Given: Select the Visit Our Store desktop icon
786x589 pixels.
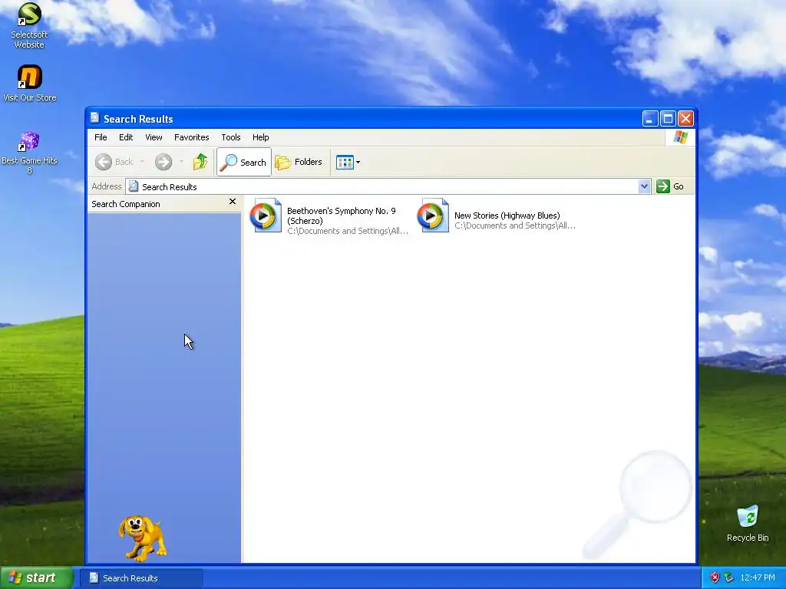Looking at the screenshot, I should pyautogui.click(x=29, y=83).
